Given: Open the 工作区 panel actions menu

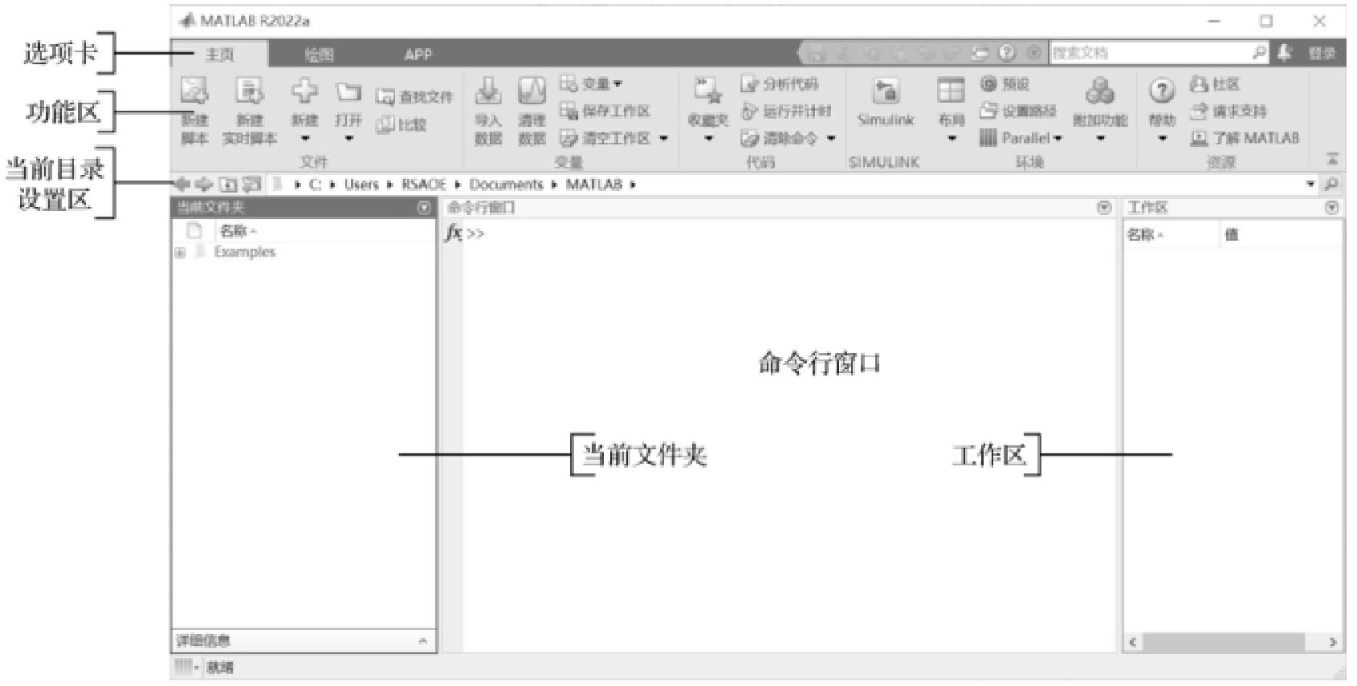Looking at the screenshot, I should tap(1331, 207).
